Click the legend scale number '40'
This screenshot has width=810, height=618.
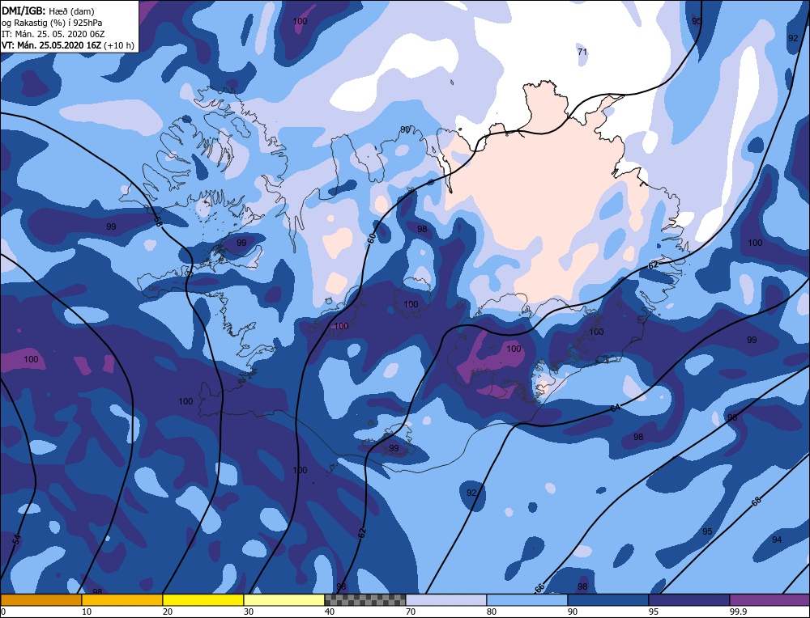[x=330, y=612]
